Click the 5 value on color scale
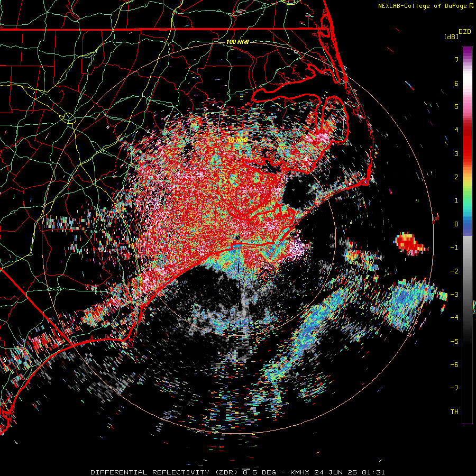 pyautogui.click(x=456, y=106)
